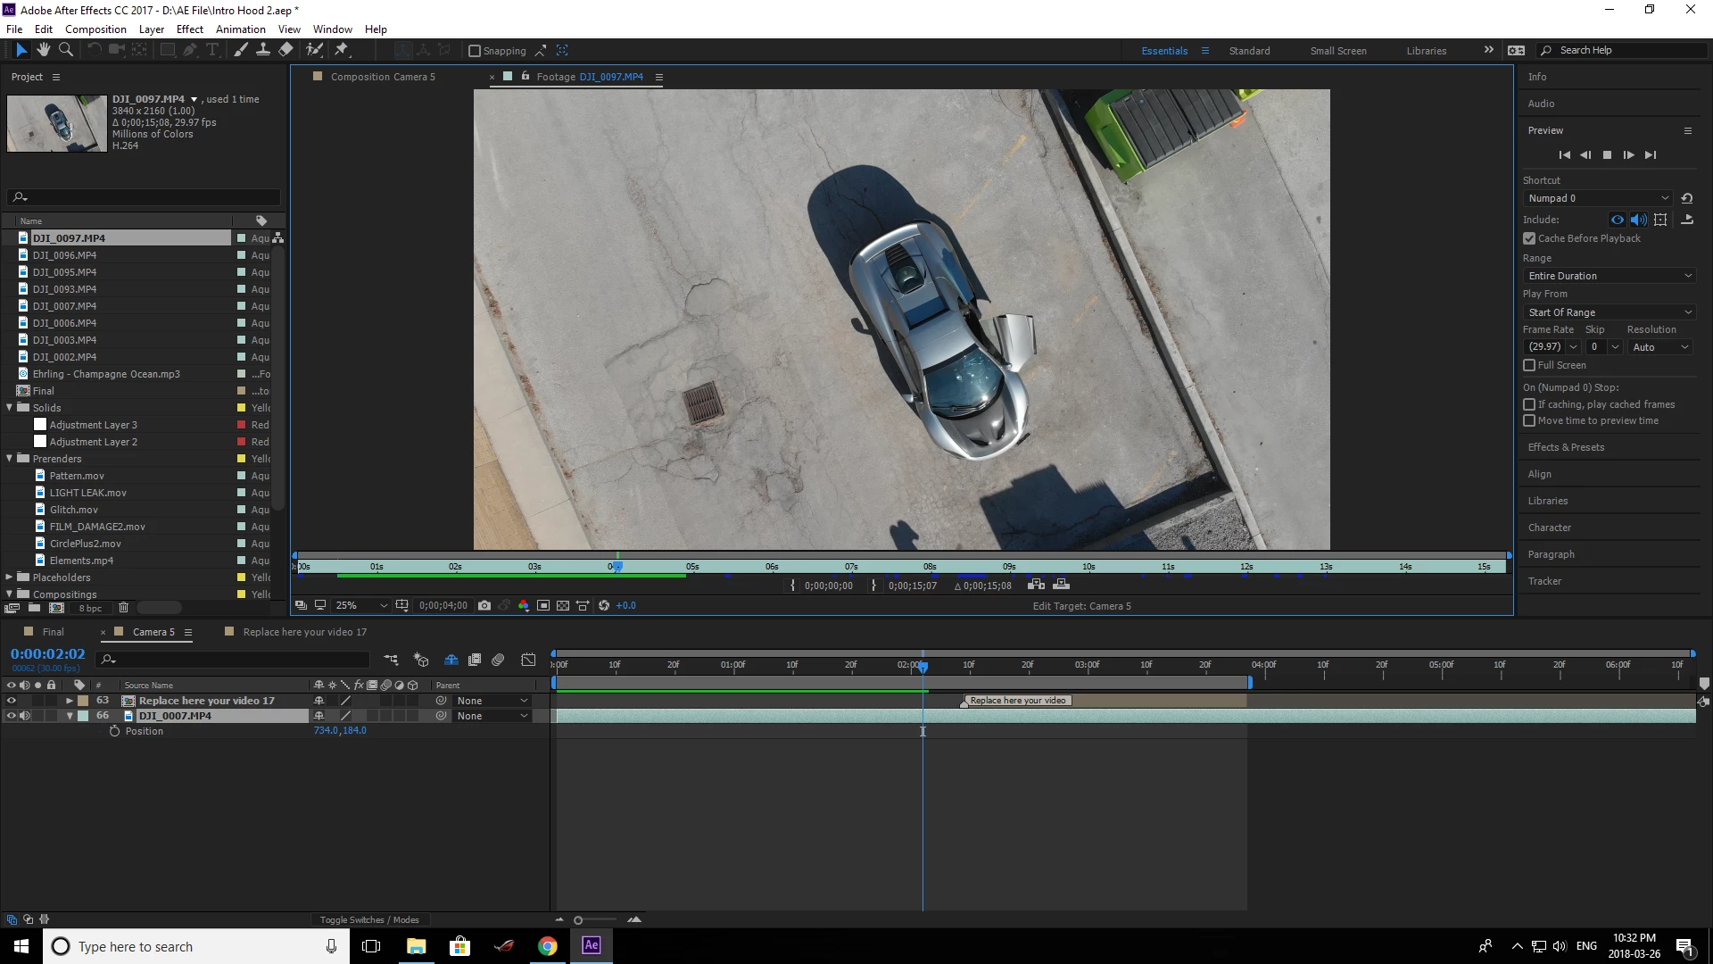Select the Hand tool

[43, 50]
